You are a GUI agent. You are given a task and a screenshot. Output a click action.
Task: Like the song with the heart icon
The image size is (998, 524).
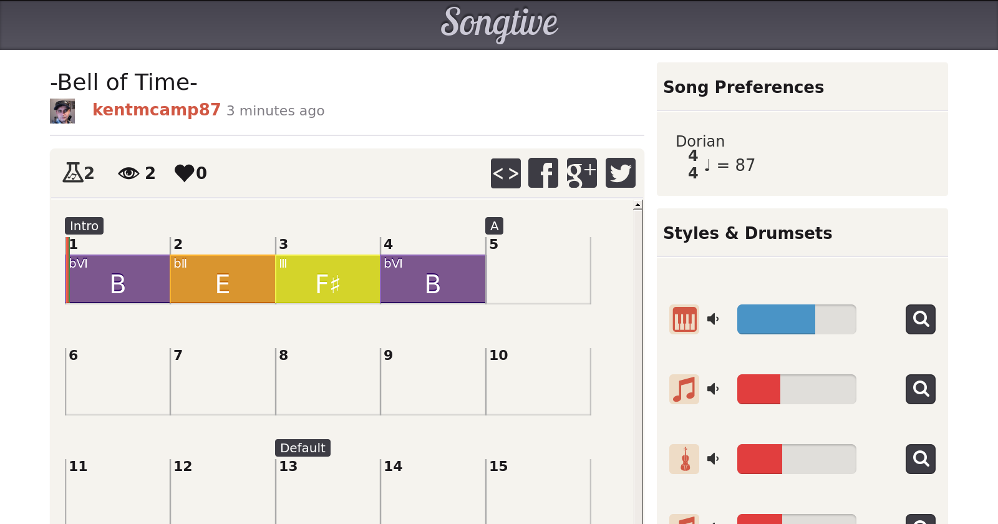point(185,173)
